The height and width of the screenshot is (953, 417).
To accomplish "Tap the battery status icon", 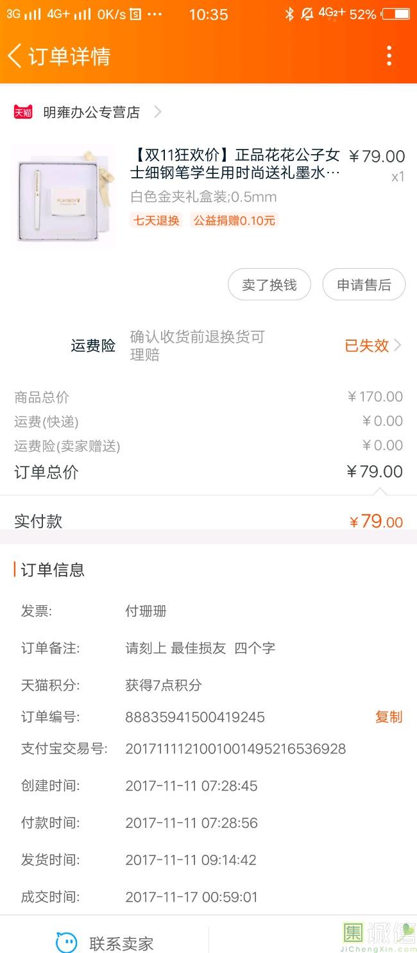I will click(x=396, y=13).
